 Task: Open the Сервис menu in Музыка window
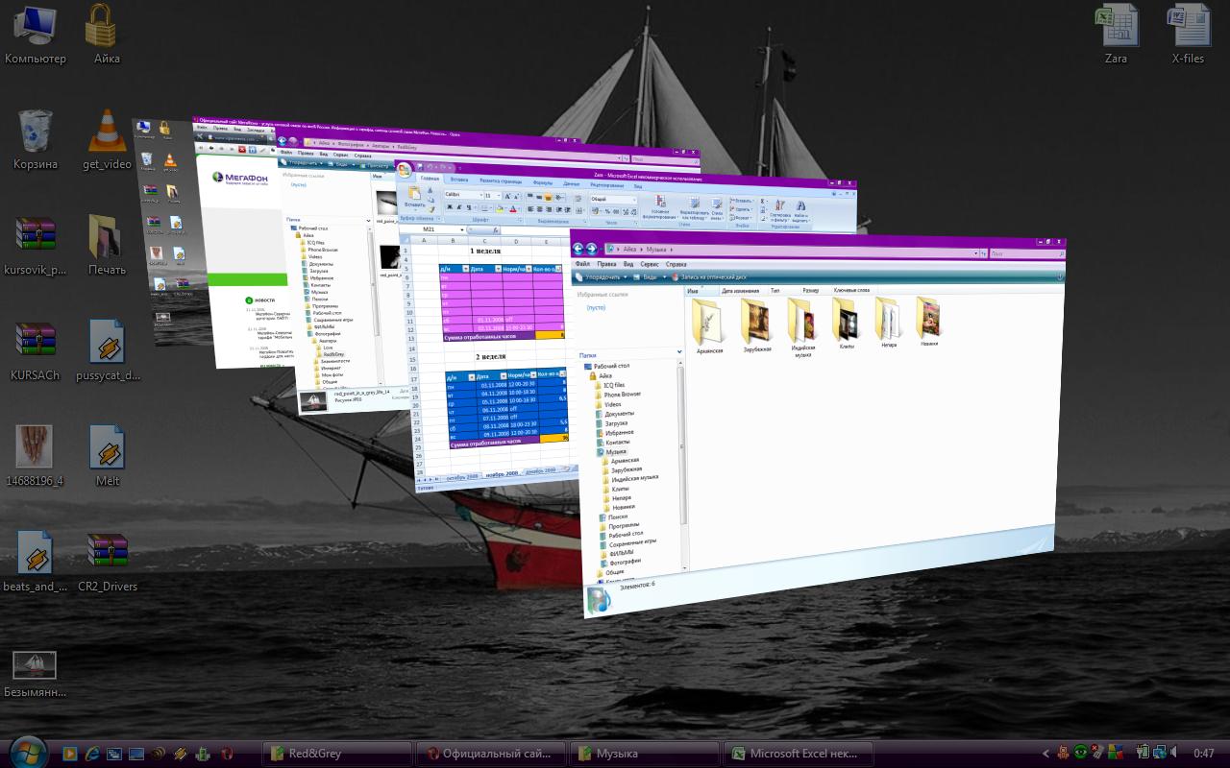[650, 263]
